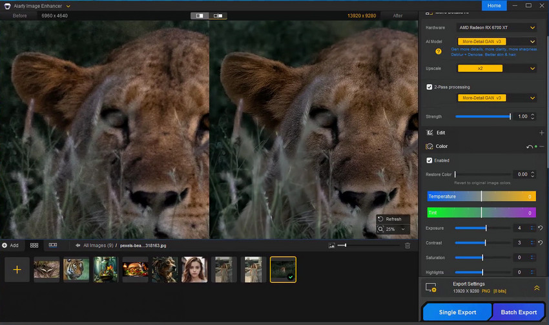
Task: Adjust the Temperature gradient slider
Action: (x=481, y=196)
